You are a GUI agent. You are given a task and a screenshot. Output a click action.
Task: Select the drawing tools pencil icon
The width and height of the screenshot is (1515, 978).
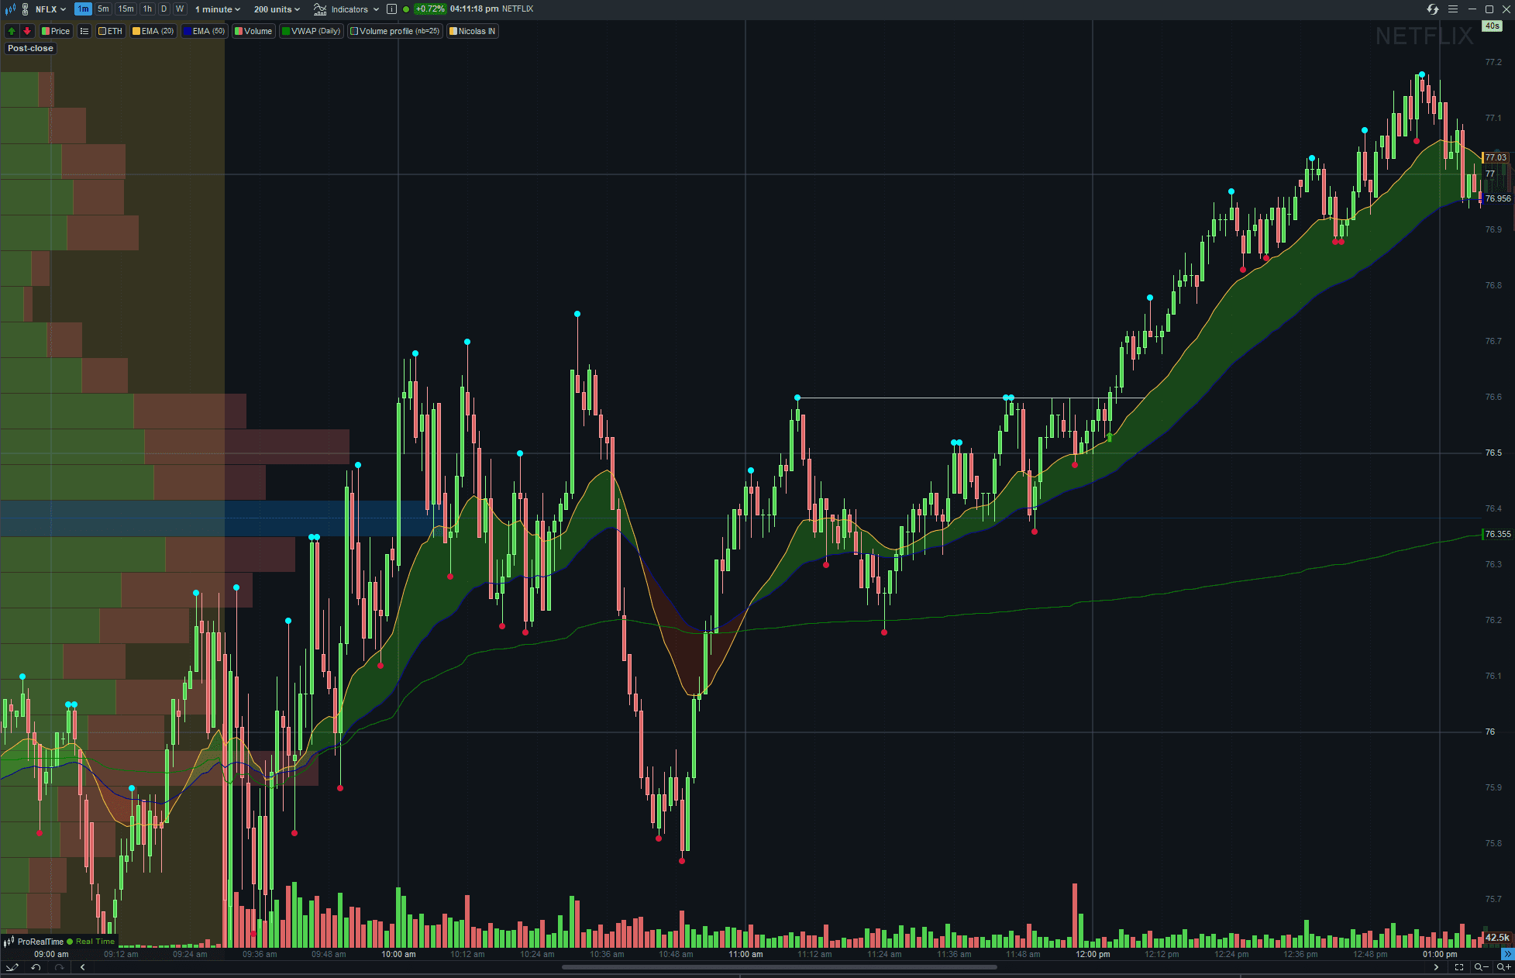click(x=12, y=967)
